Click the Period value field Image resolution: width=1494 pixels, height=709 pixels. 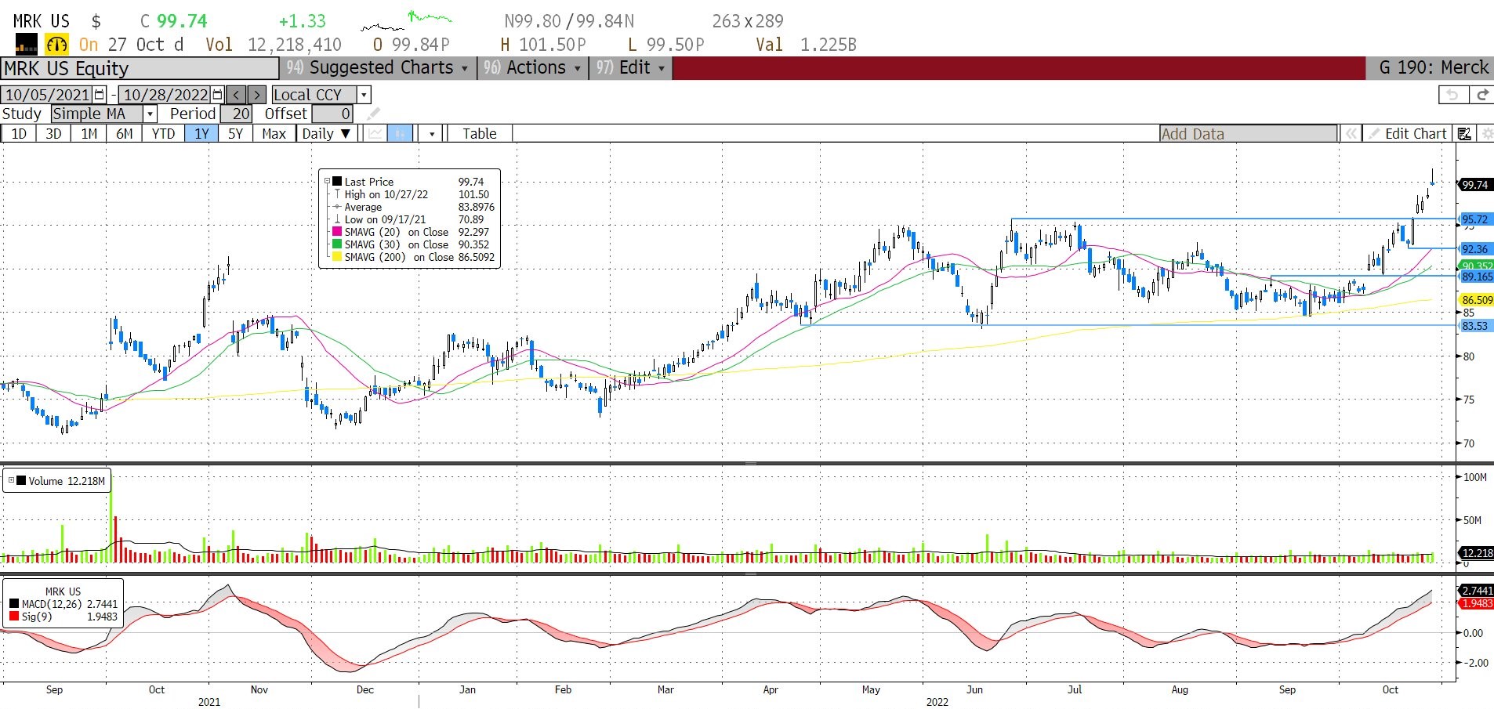click(x=237, y=114)
